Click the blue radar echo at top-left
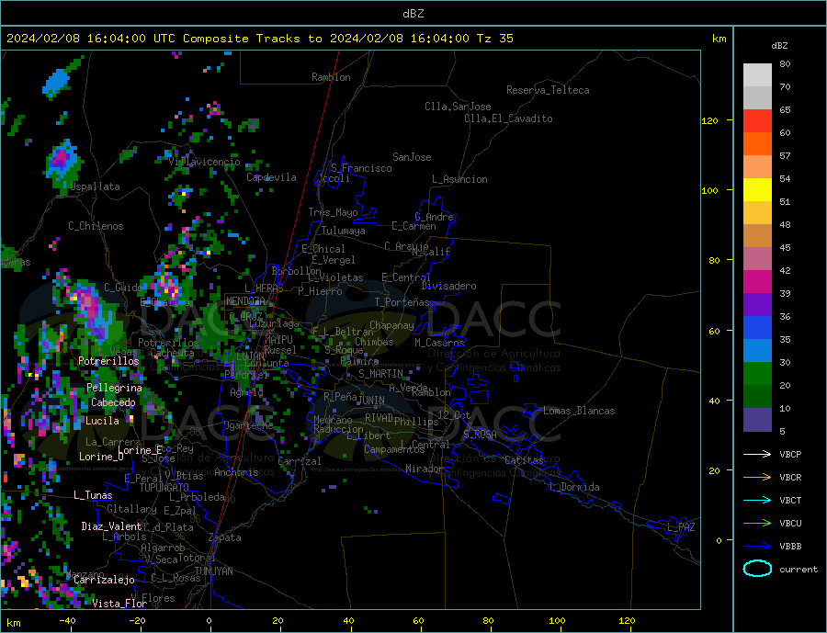This screenshot has height=633, width=827. click(56, 84)
